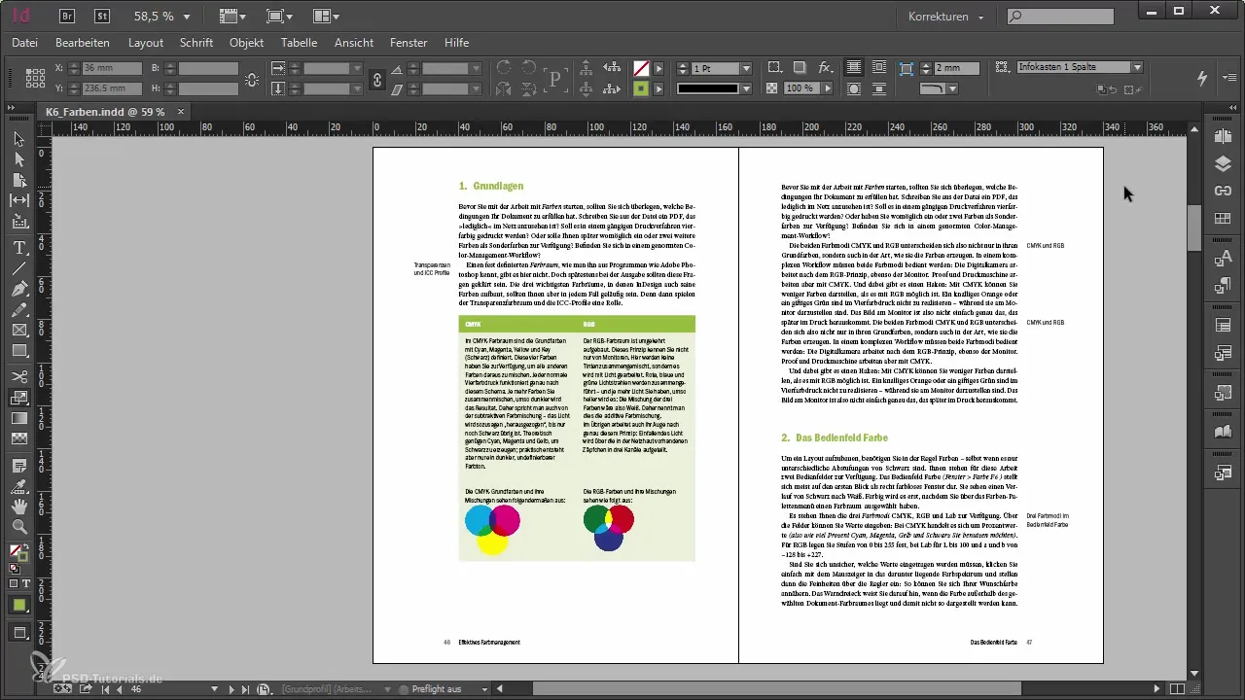Screen dimensions: 1245x700
Task: Open page number 46 dropdown
Action: (215, 689)
